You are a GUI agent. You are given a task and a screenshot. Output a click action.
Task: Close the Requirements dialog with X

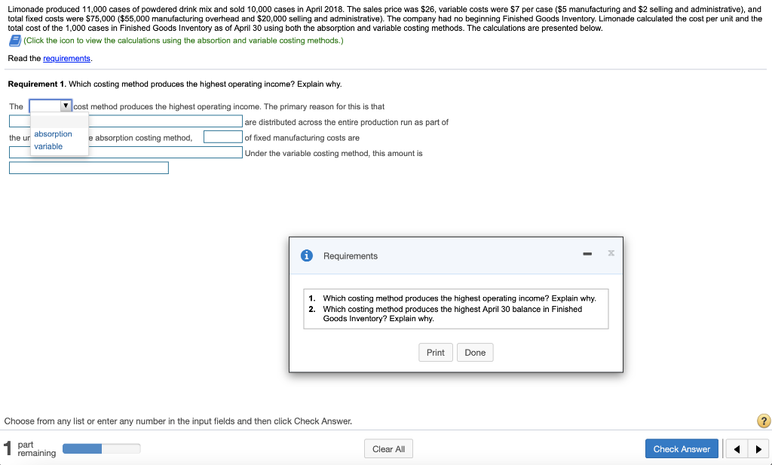pos(611,253)
